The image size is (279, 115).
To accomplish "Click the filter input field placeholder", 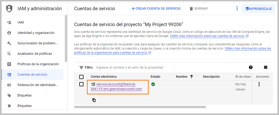I will pos(129,67).
